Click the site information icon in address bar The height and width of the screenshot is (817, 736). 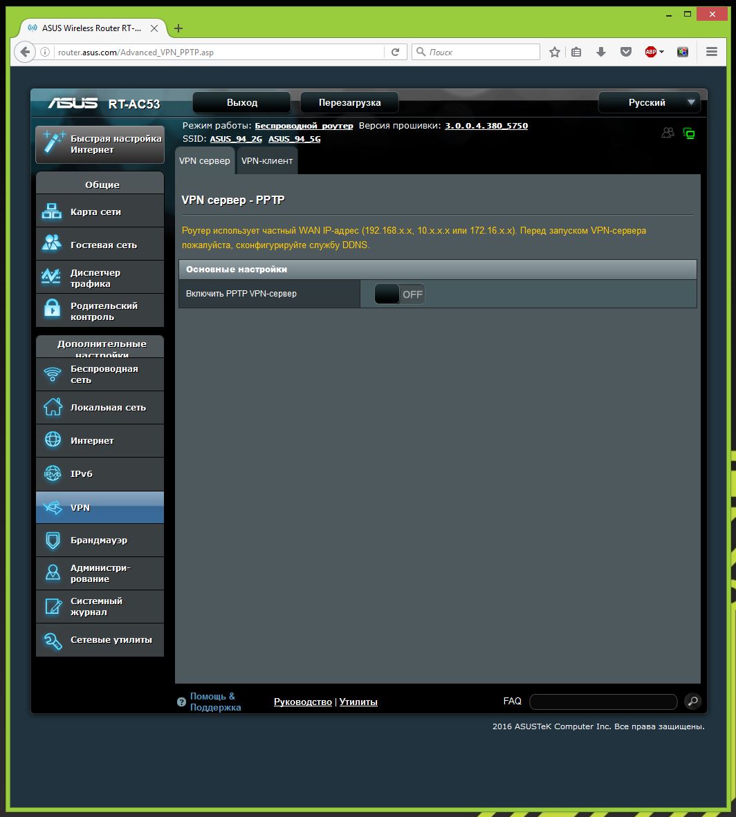[x=46, y=52]
